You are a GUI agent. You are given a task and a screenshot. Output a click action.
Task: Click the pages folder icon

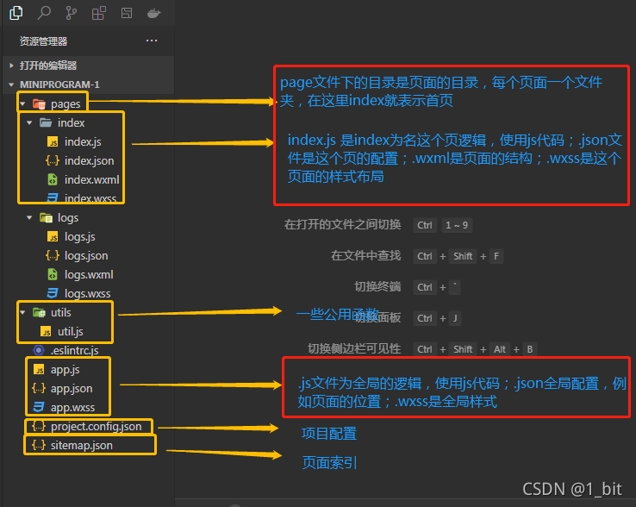coord(39,104)
